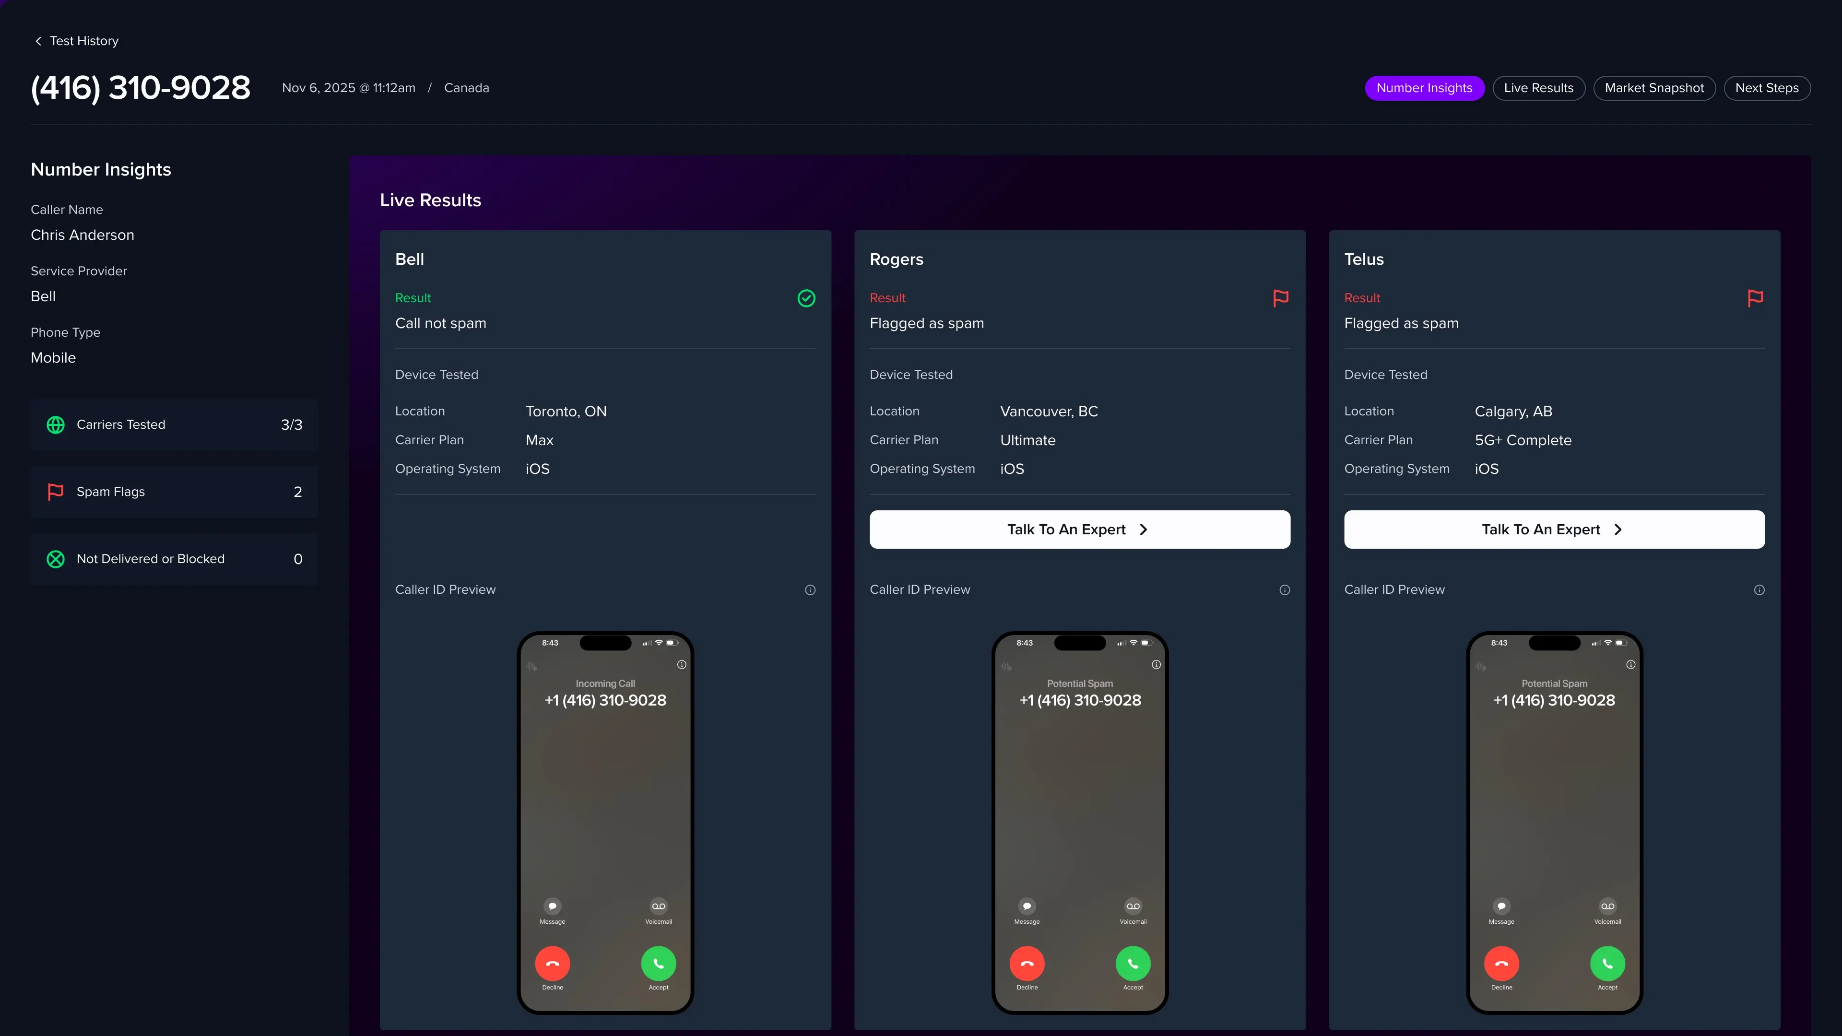
Task: Select the Carriers Tested 3/3 stat card
Action: coord(175,424)
